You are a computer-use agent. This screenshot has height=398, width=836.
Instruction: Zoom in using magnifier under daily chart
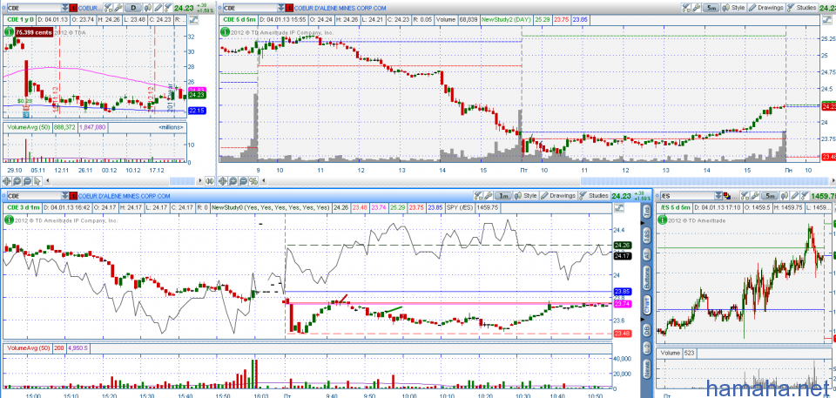[x=17, y=181]
